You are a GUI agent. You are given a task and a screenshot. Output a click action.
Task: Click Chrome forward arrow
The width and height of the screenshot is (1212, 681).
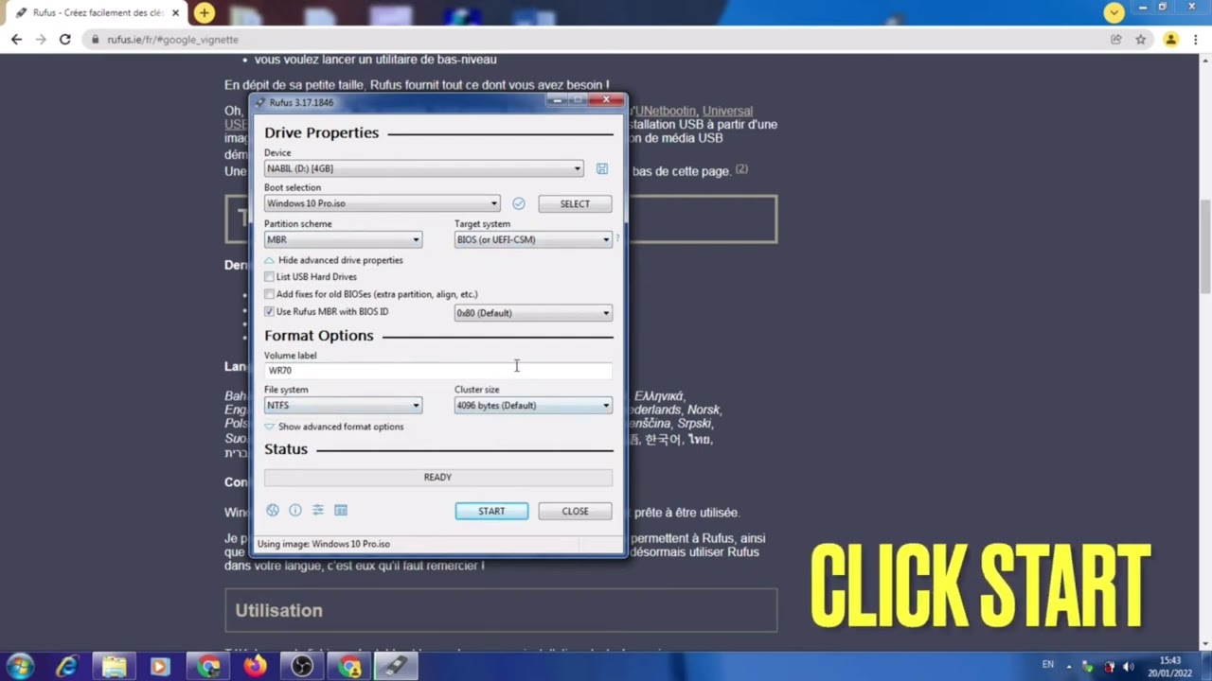click(41, 40)
